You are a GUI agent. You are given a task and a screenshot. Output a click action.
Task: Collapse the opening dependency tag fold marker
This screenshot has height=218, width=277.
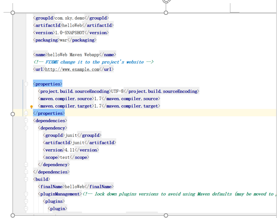pos(26,128)
